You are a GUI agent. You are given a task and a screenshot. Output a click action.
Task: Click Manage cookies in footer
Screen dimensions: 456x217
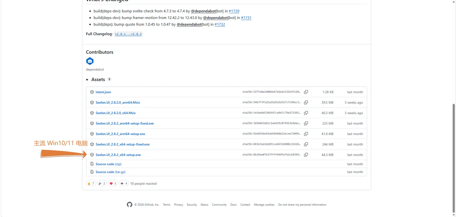tap(264, 204)
